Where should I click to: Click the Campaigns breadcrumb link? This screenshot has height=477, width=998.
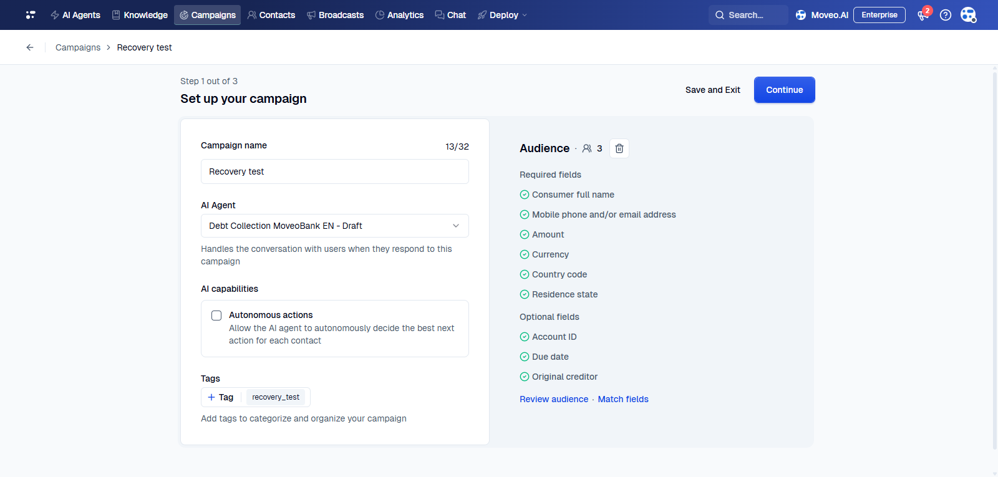78,47
